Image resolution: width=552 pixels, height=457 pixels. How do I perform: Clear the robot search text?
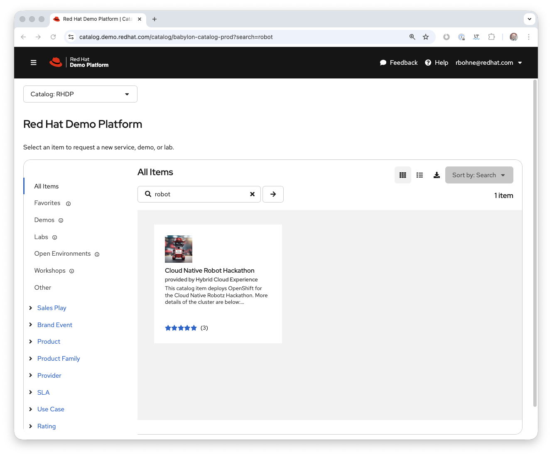pos(252,194)
